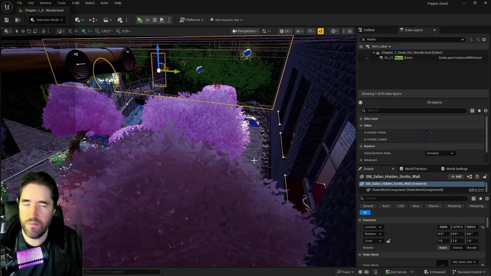491x276 pixels.
Task: Select the Translate gizmo tool
Action: pos(23,31)
